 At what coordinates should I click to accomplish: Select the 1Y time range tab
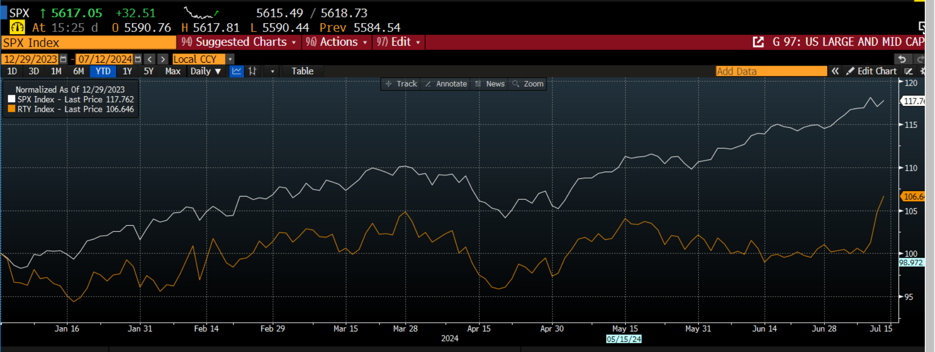click(127, 71)
